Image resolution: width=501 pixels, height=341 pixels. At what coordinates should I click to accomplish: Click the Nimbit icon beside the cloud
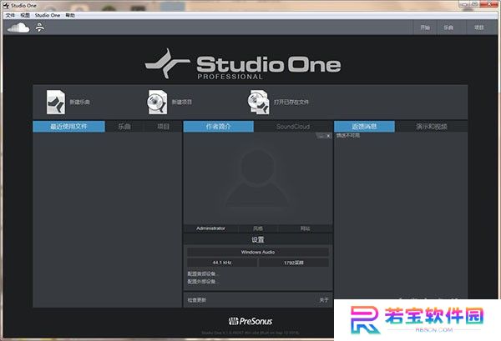[x=40, y=28]
